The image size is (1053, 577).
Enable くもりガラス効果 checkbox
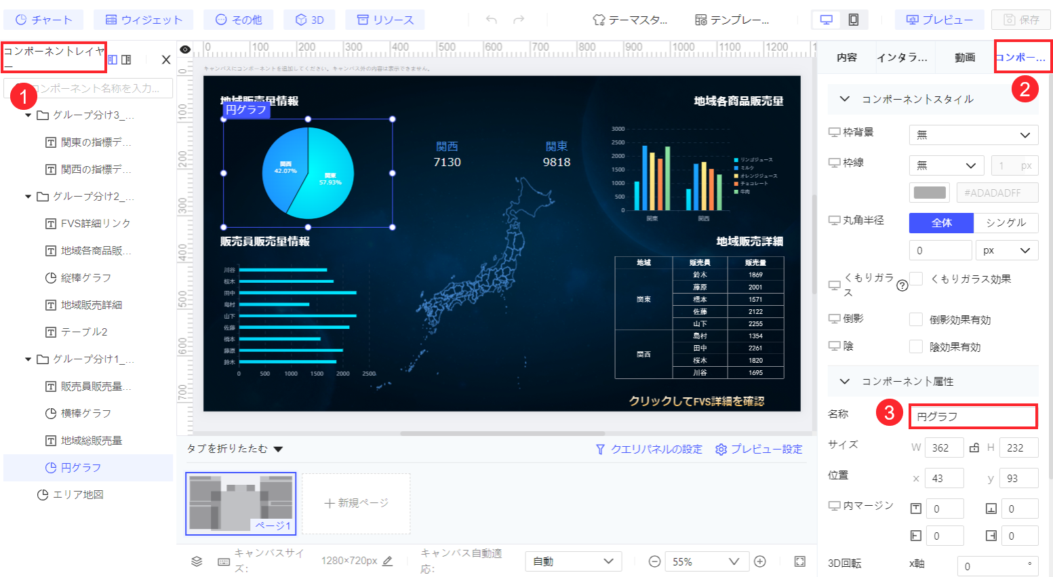(x=916, y=279)
